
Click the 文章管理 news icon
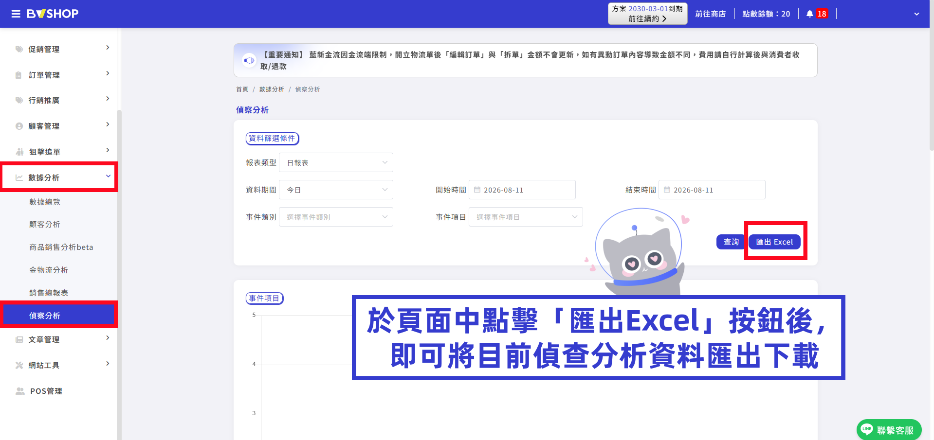19,339
